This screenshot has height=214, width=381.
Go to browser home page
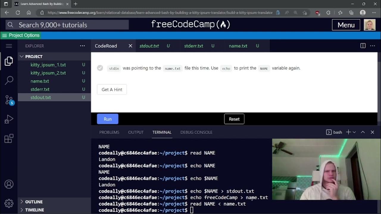pos(29,12)
